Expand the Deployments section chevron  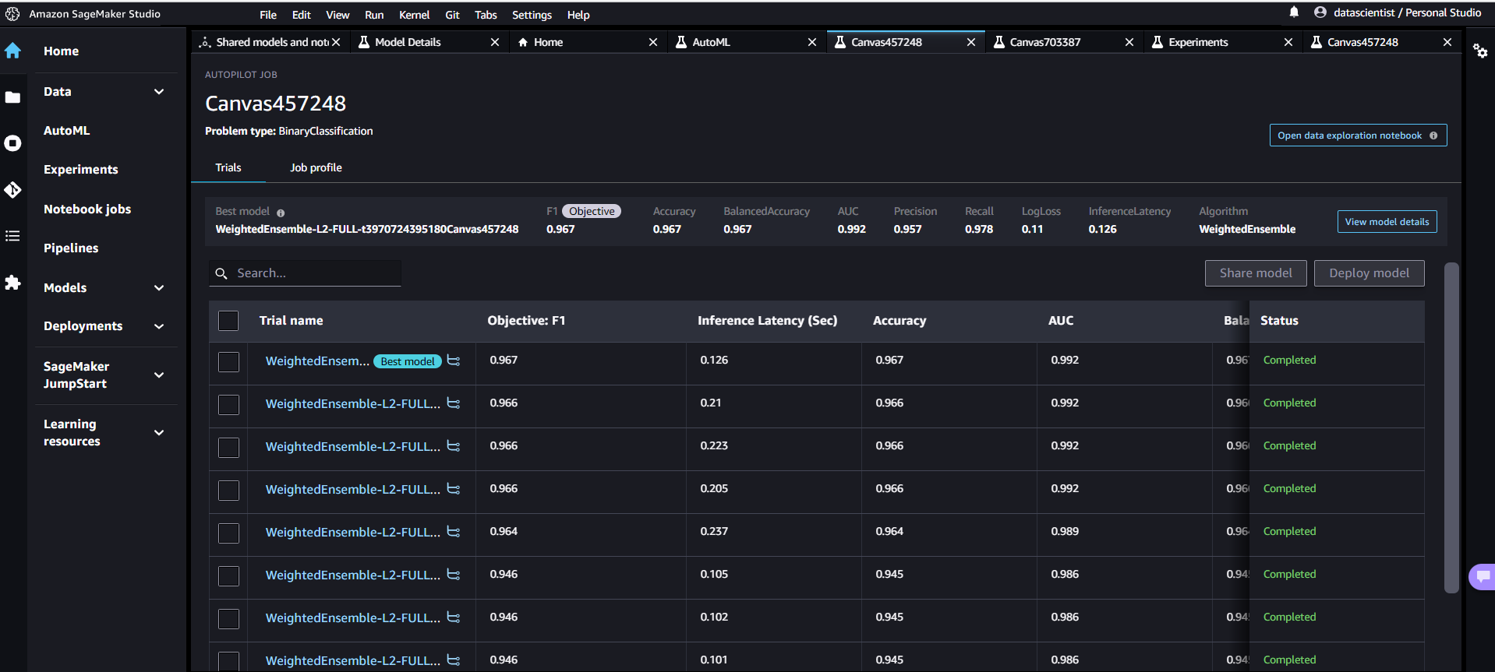pos(159,326)
